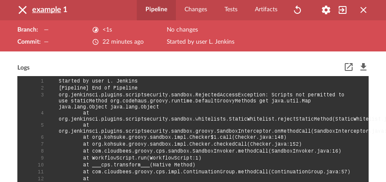Click log line number 3
This screenshot has width=386, height=182.
[42, 95]
